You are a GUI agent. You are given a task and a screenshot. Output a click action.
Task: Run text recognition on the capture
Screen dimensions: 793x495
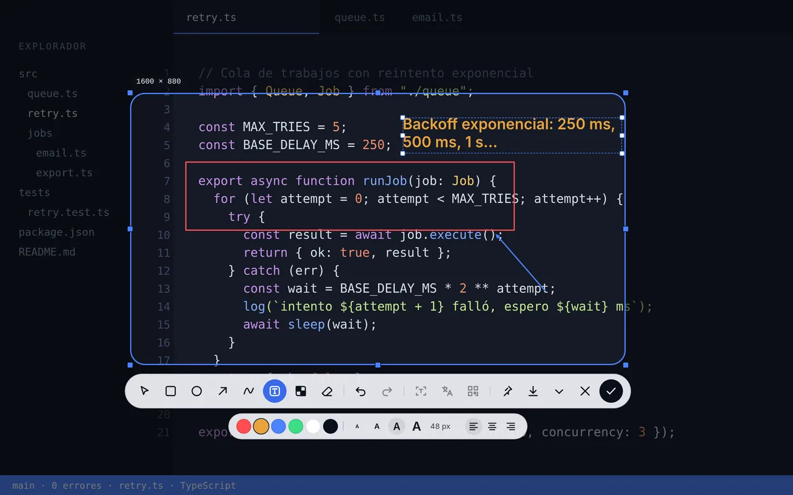click(421, 391)
